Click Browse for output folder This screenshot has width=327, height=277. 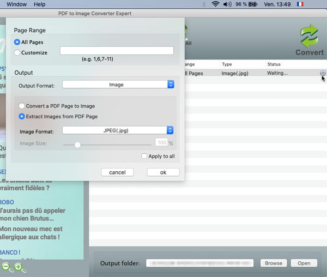click(274, 263)
